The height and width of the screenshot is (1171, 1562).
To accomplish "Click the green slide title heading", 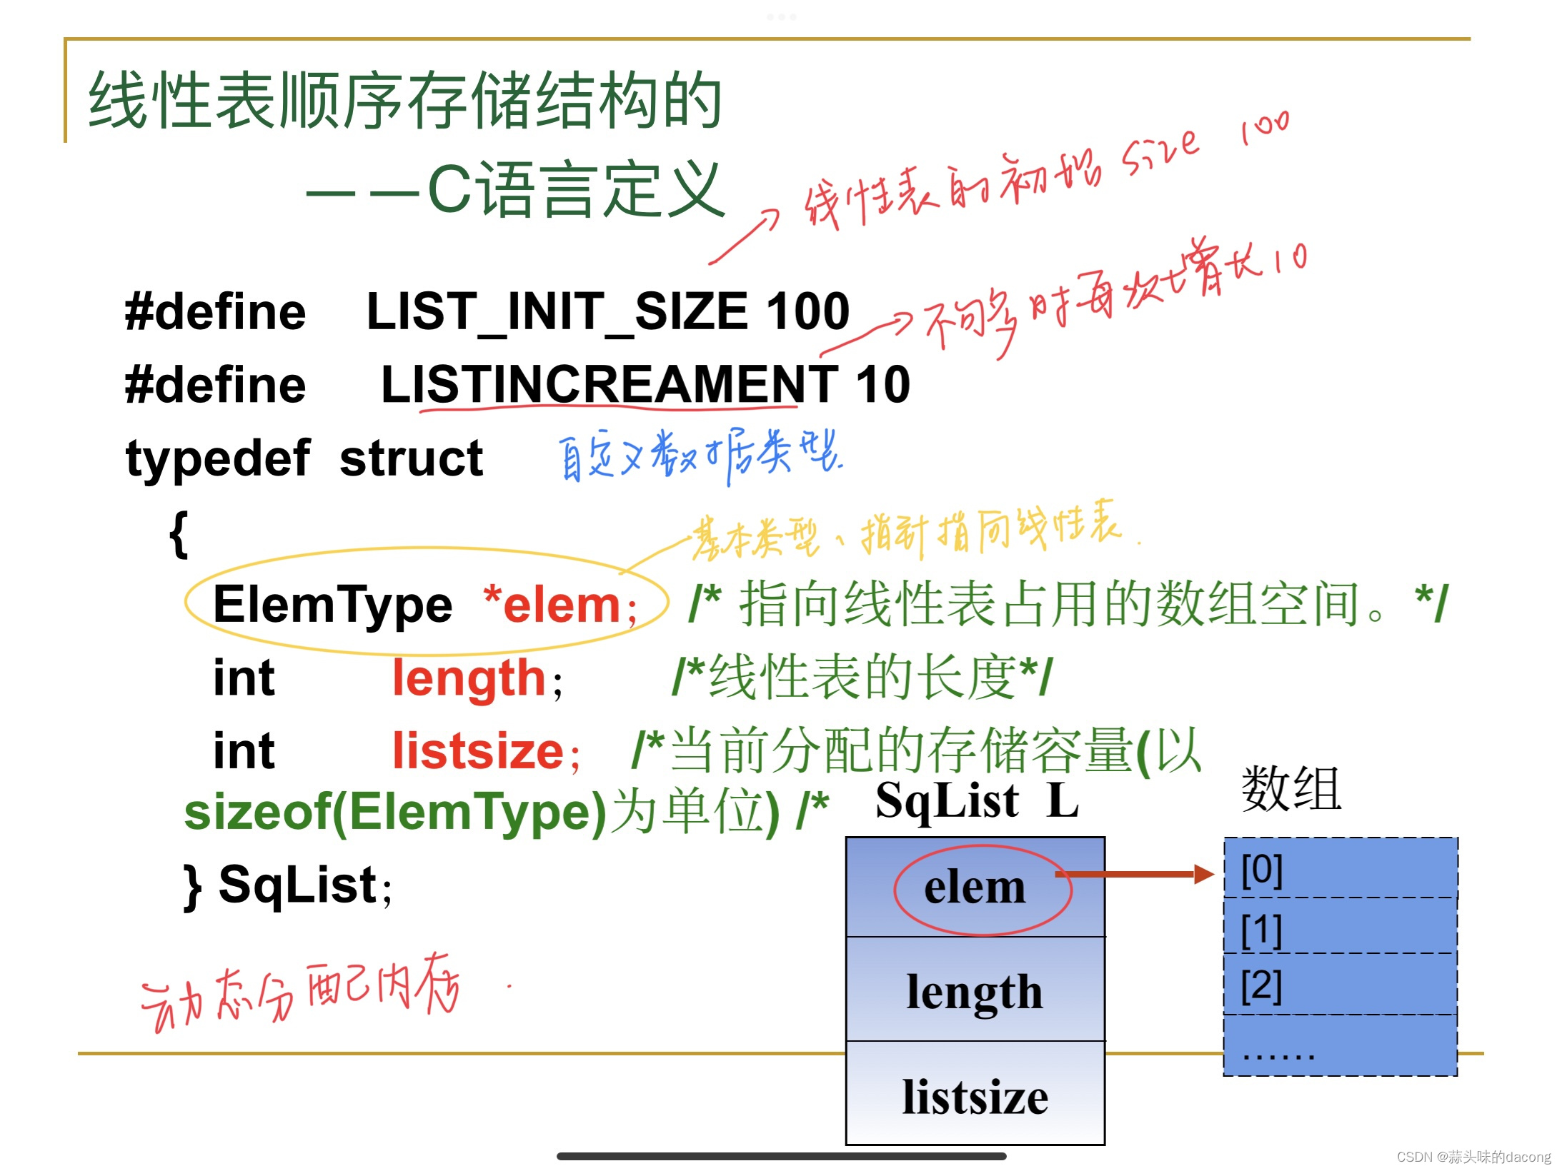I will [405, 101].
